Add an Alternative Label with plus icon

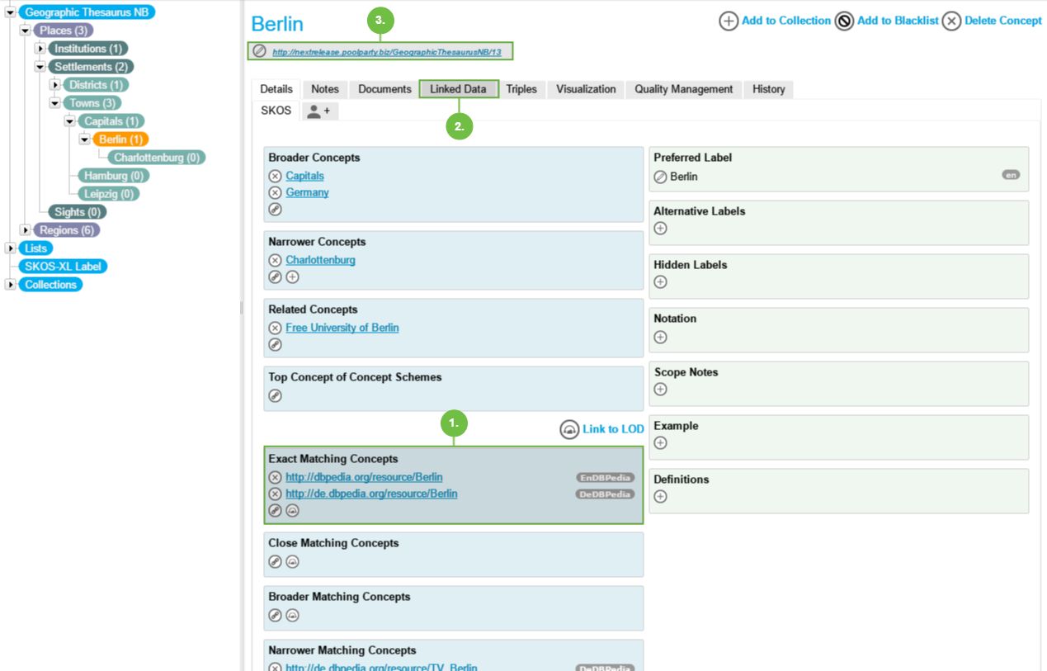coord(660,229)
